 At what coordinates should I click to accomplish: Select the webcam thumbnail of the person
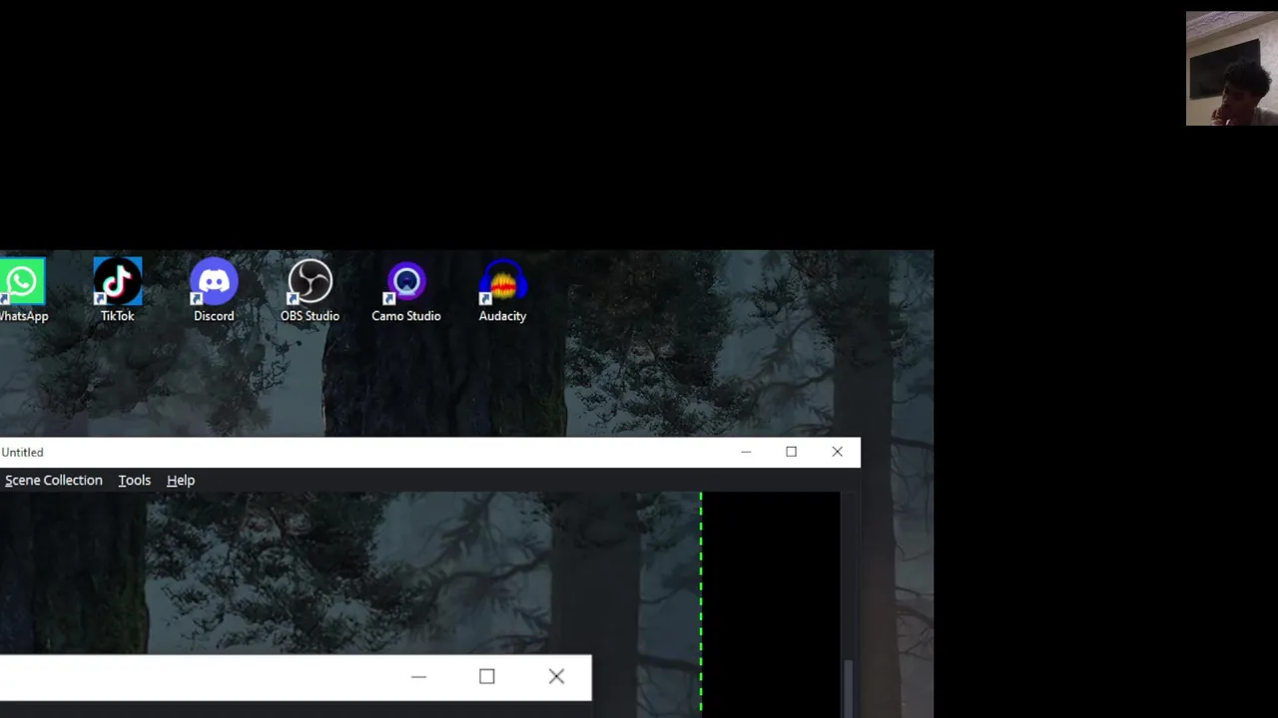(1231, 69)
